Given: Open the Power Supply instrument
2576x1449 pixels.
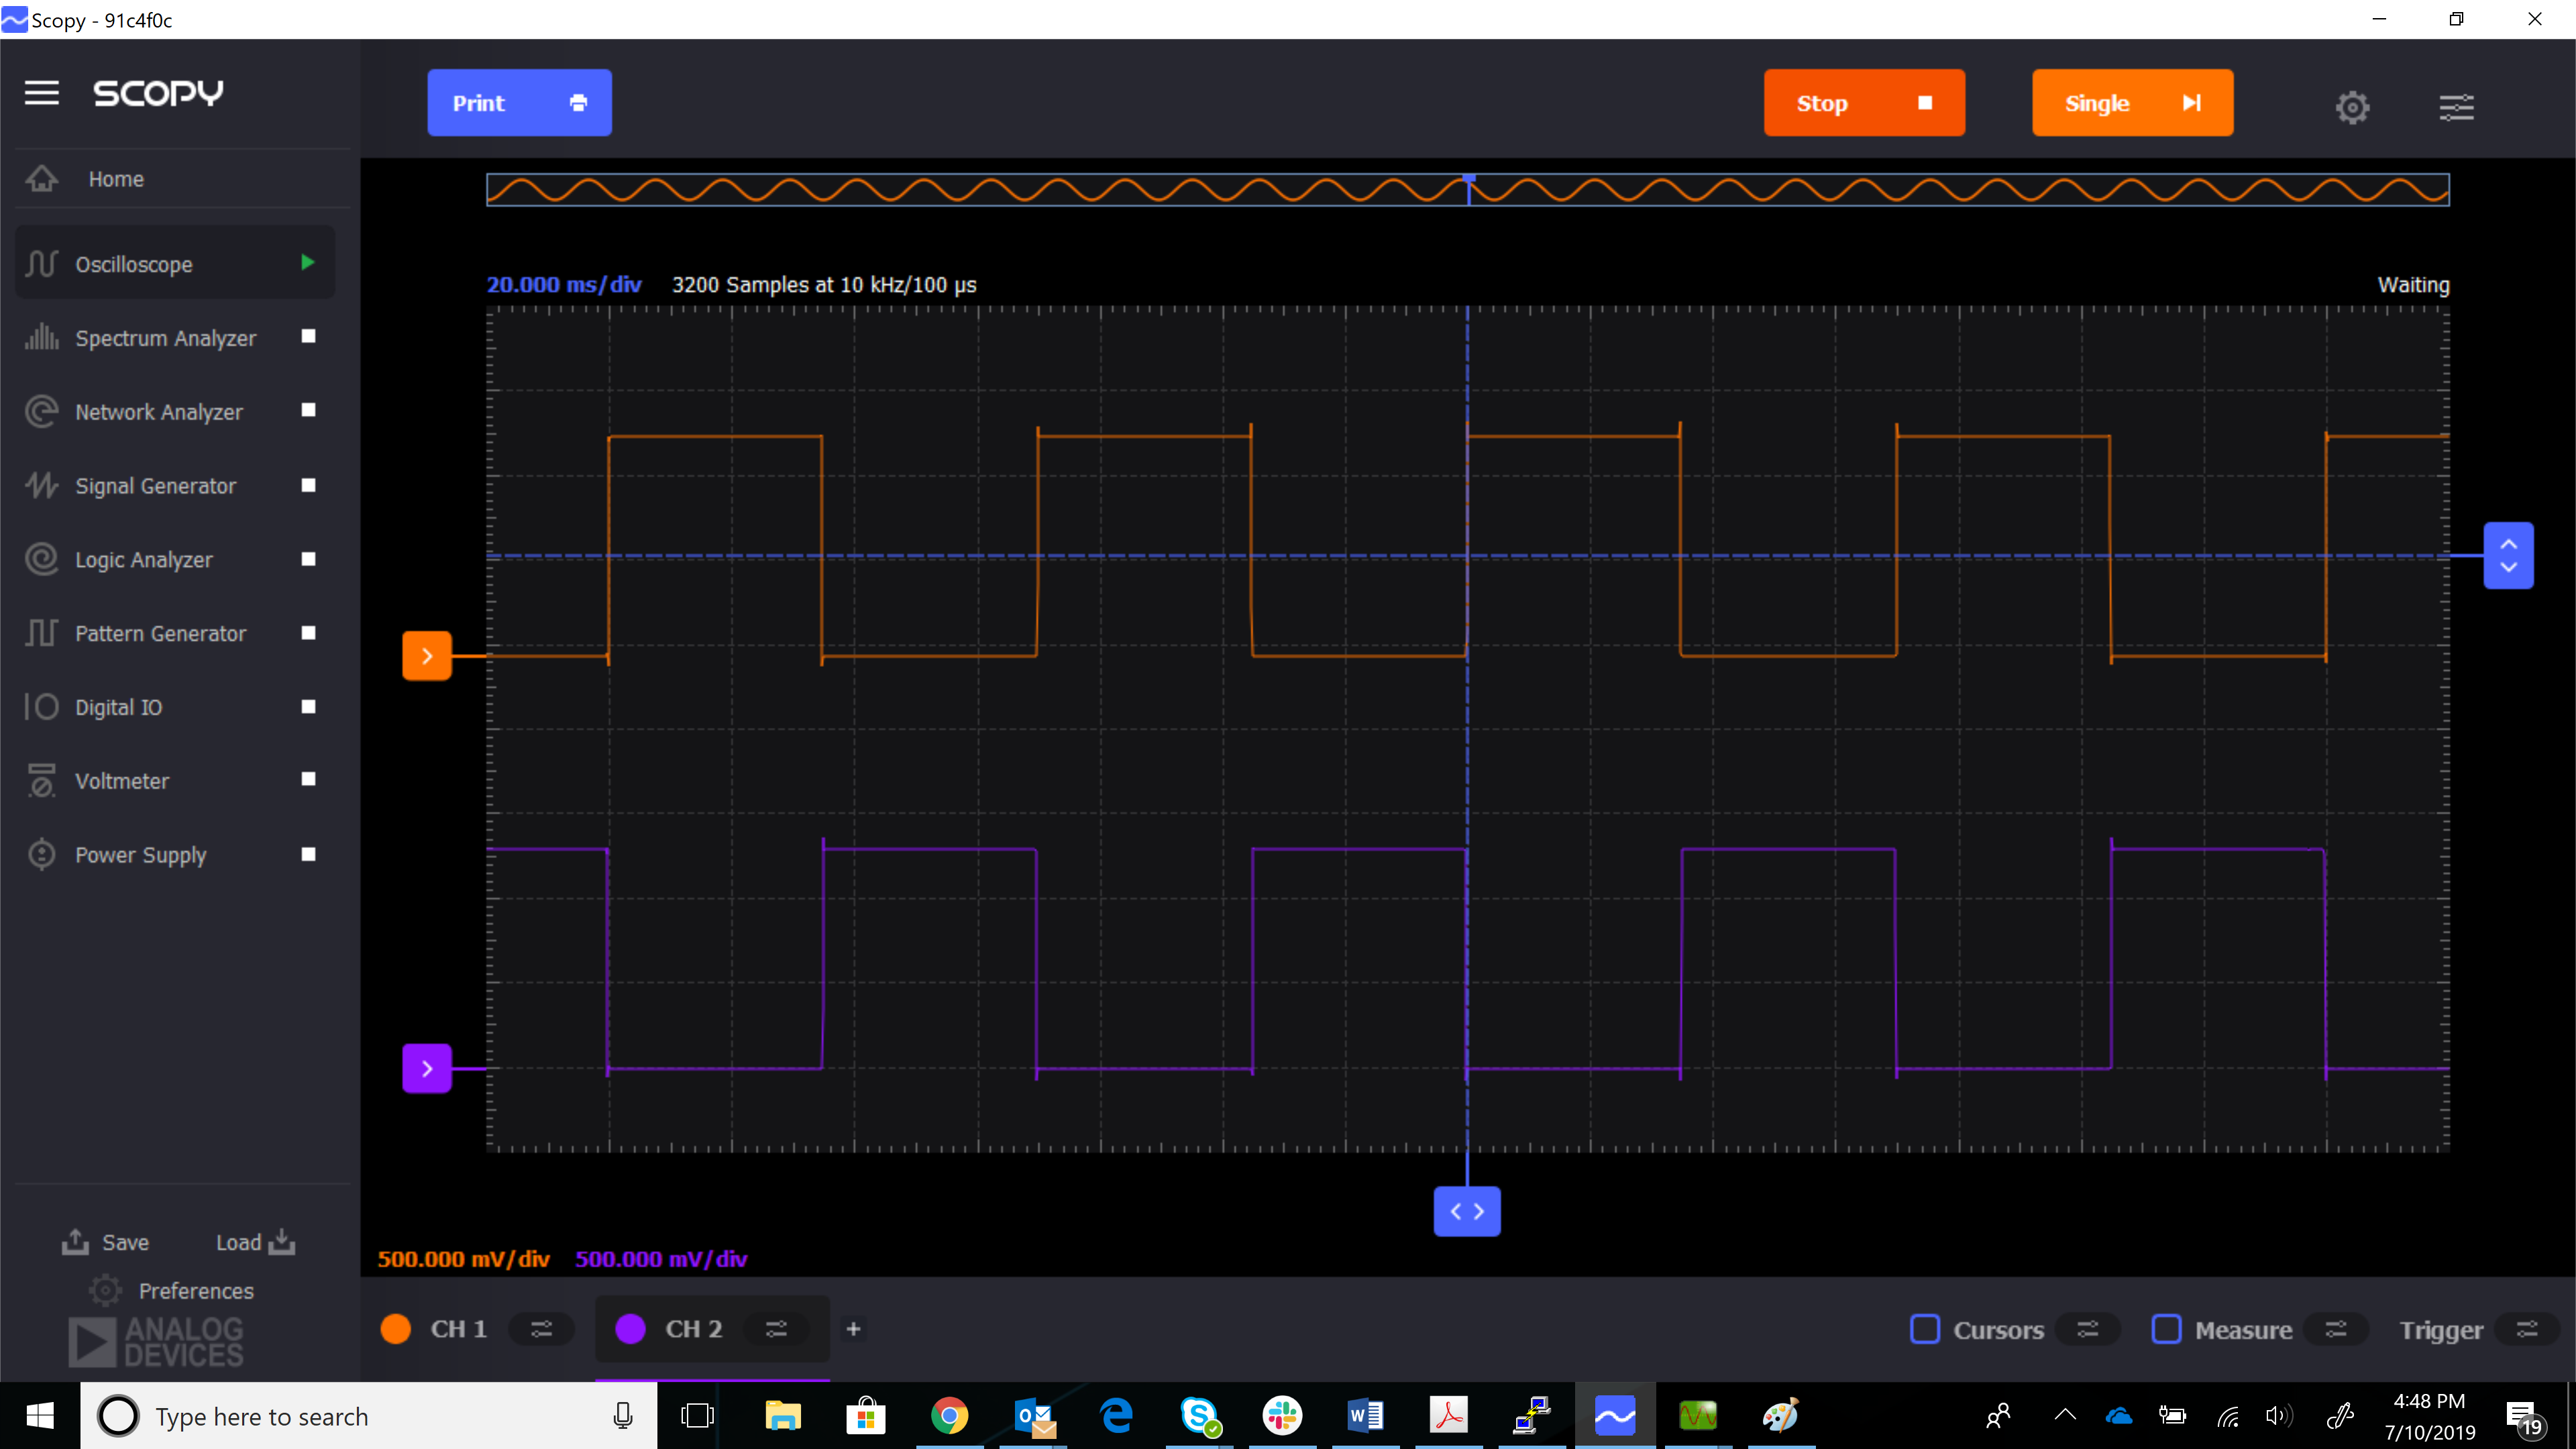Looking at the screenshot, I should pos(140,854).
